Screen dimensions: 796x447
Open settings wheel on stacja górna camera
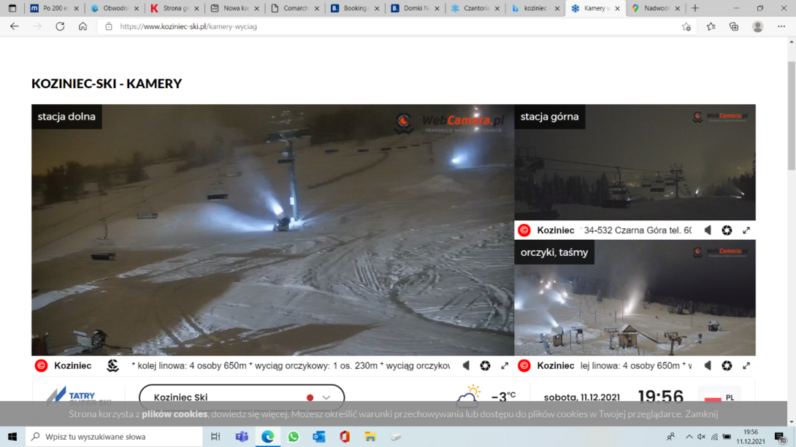(727, 230)
